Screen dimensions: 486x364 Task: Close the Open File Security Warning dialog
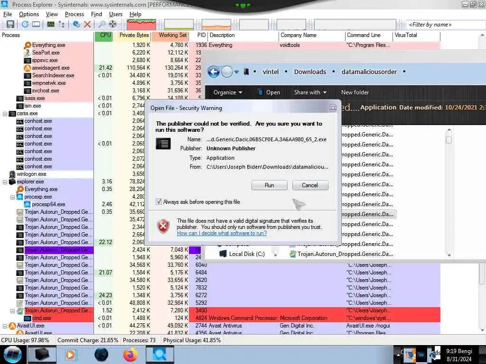333,108
